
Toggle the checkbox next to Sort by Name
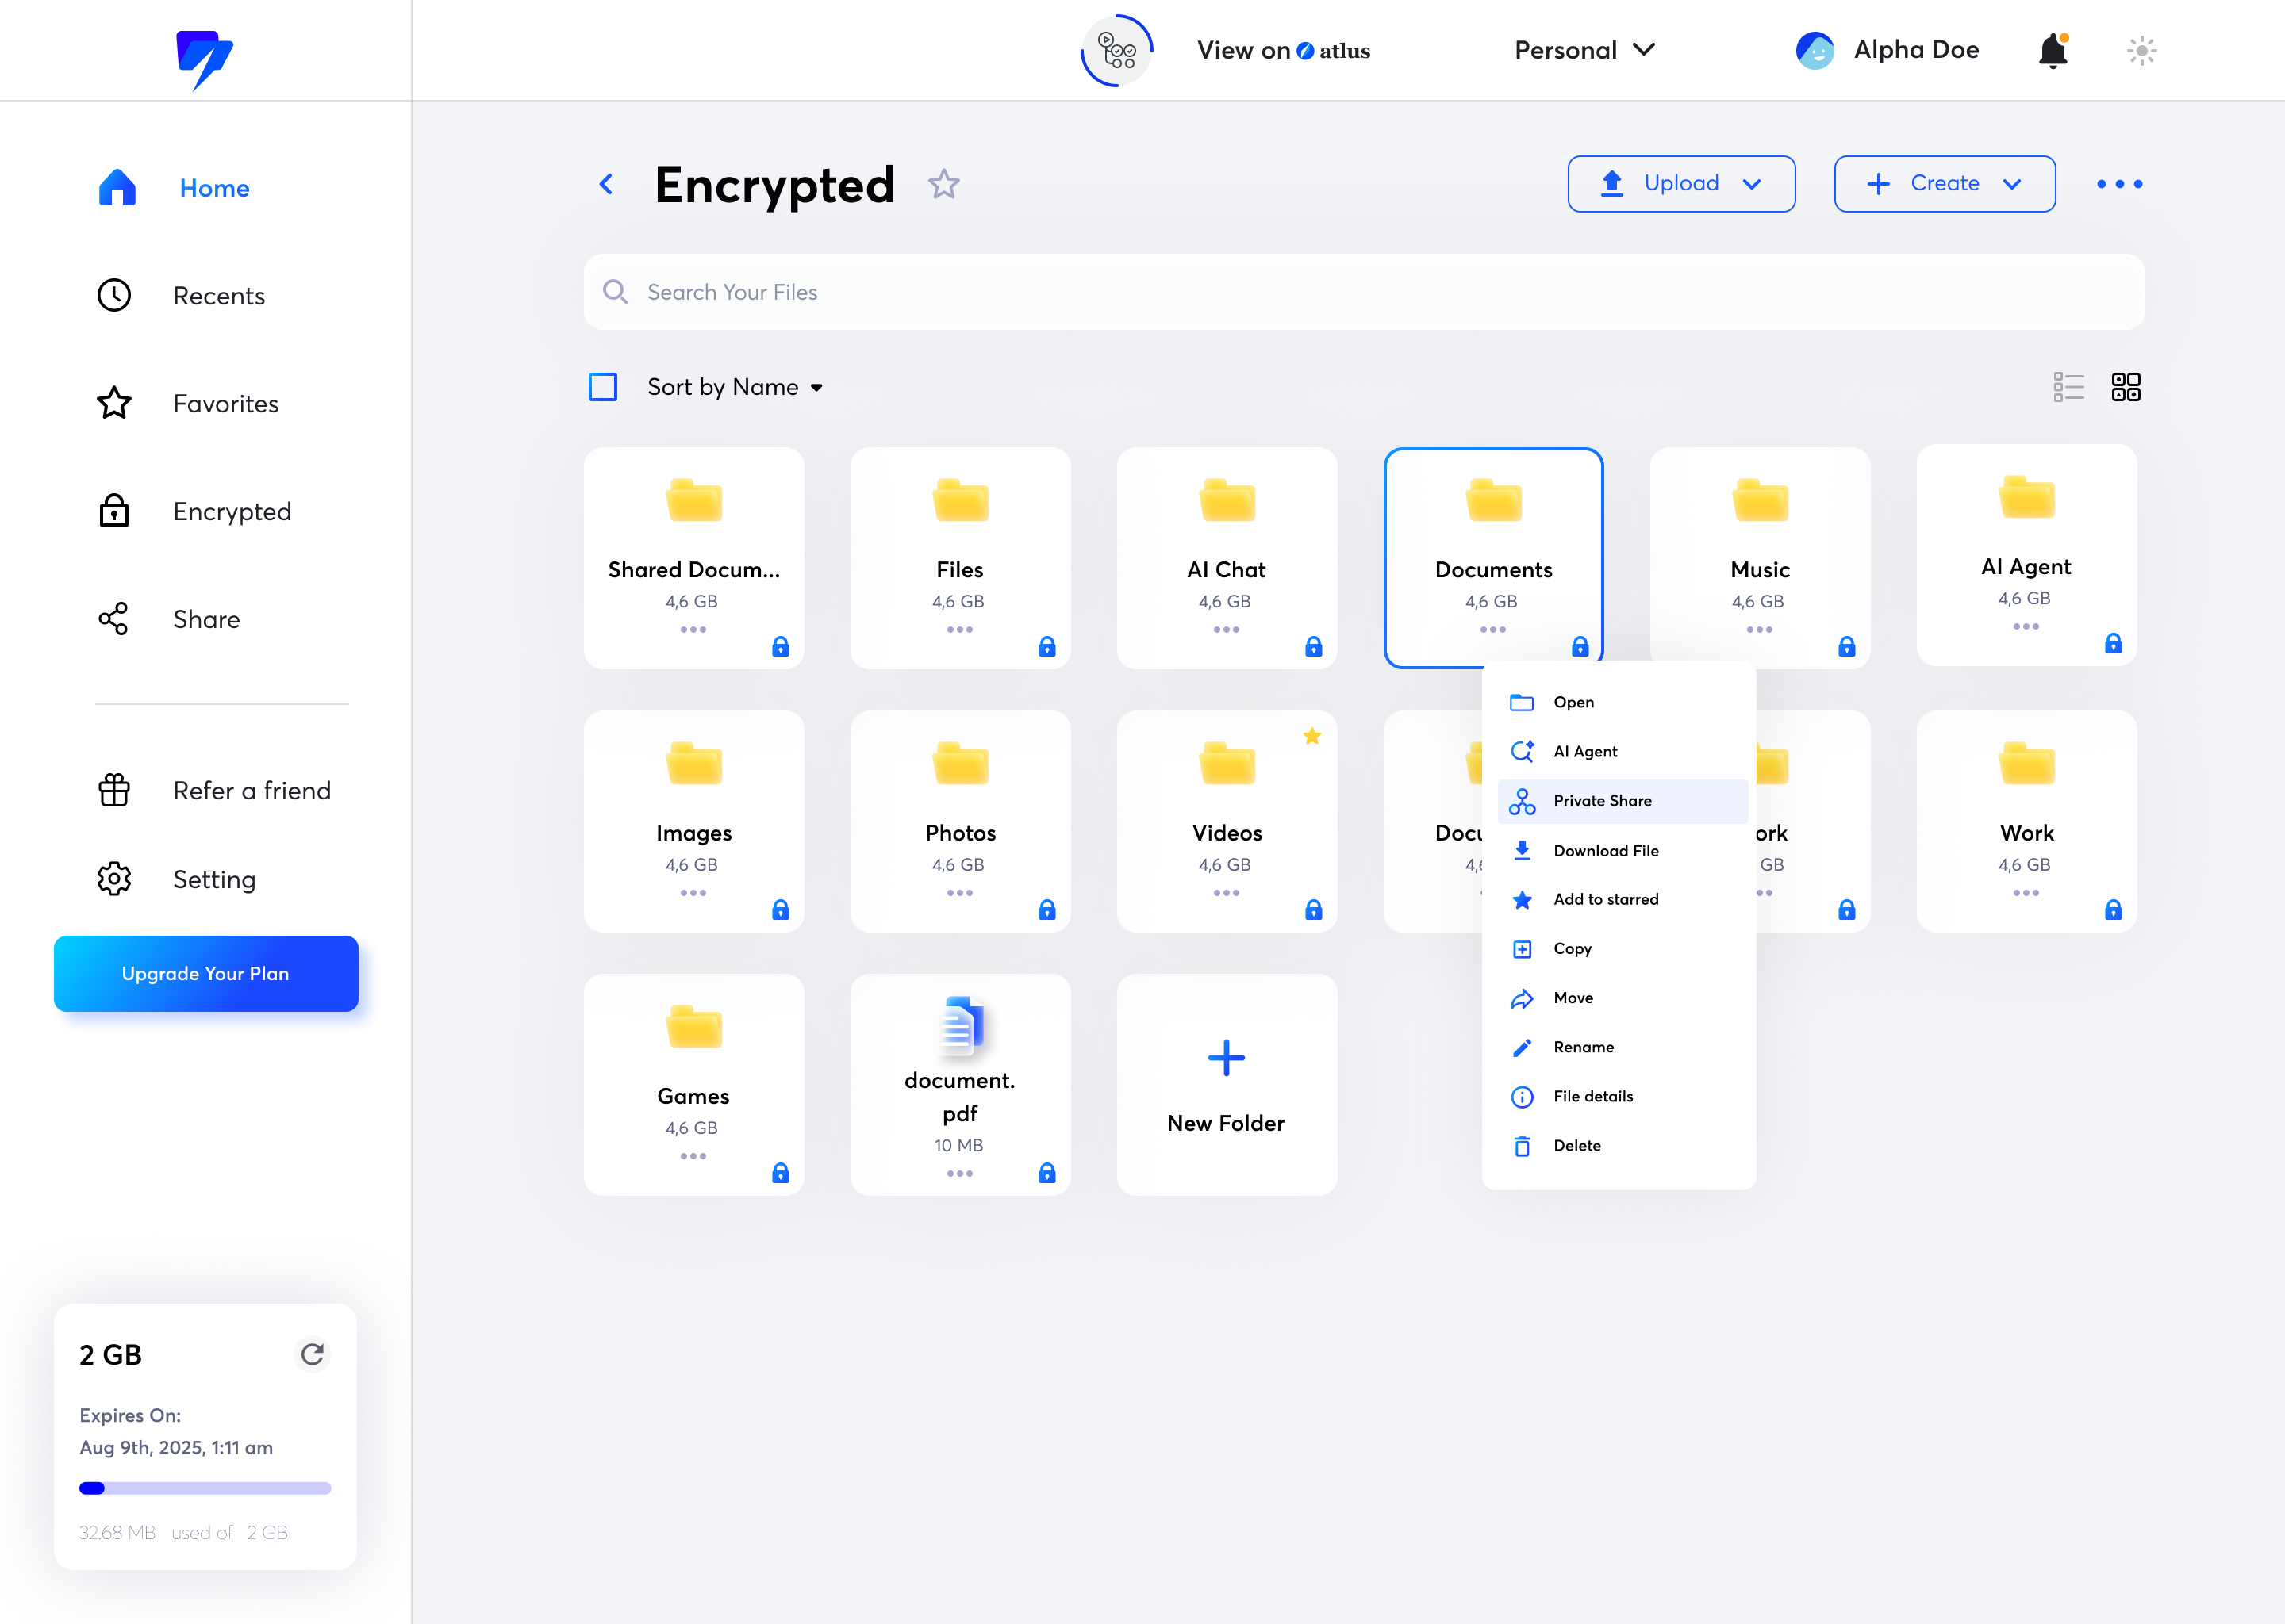pyautogui.click(x=603, y=387)
